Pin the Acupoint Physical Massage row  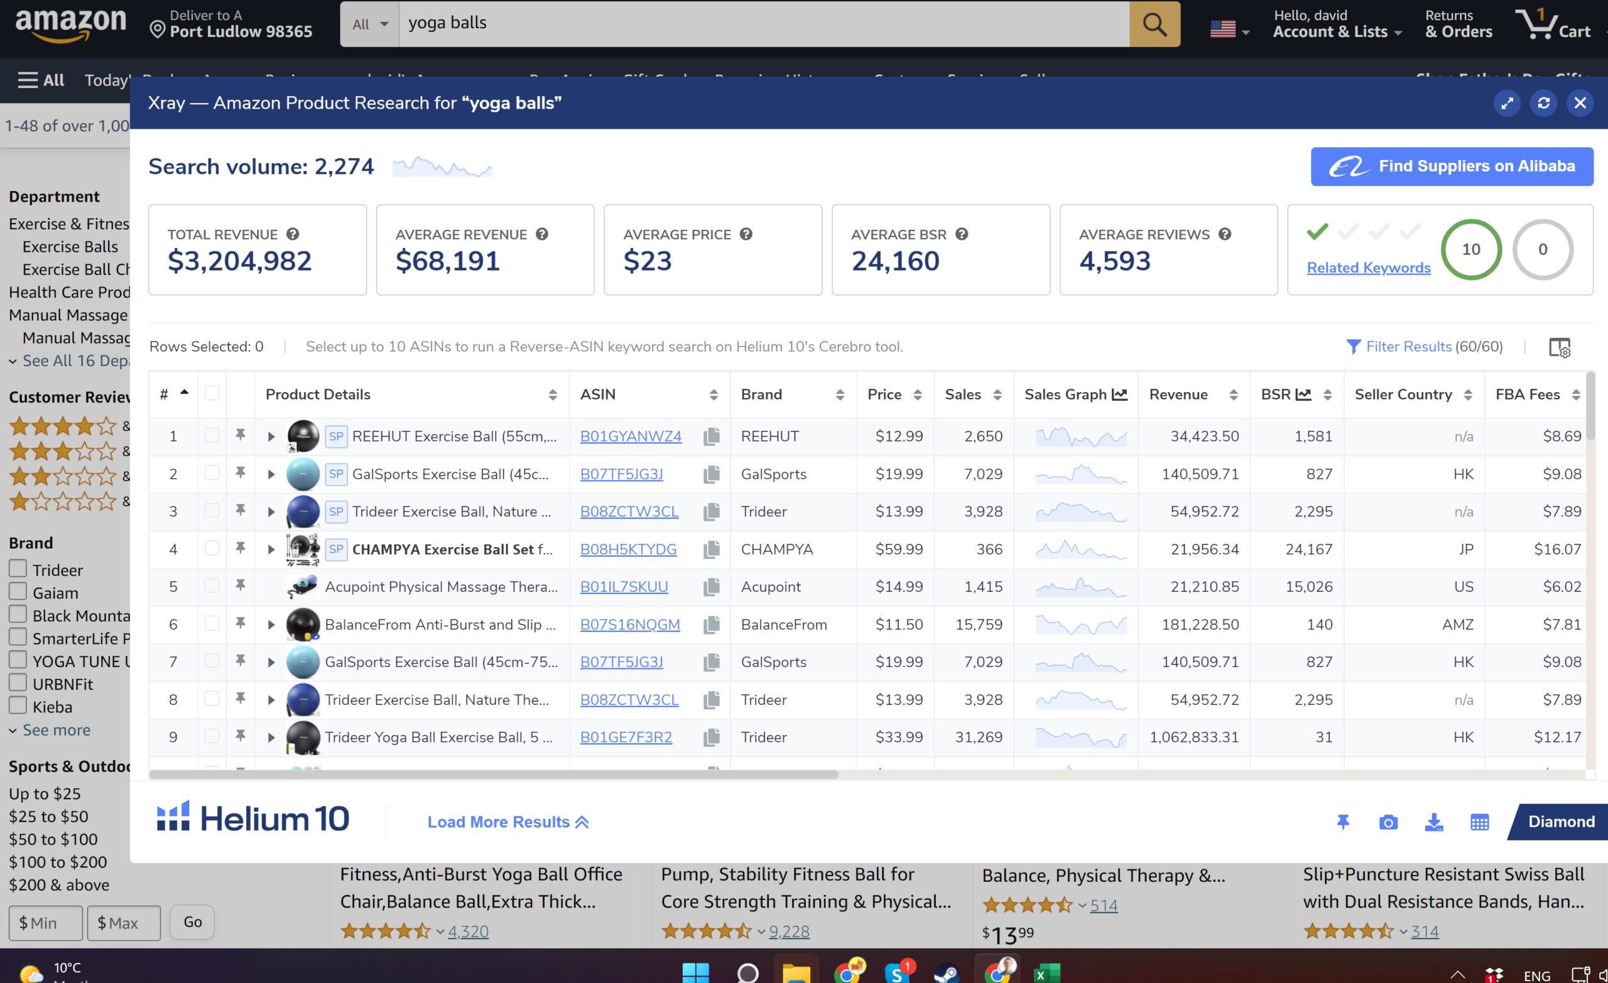(240, 585)
